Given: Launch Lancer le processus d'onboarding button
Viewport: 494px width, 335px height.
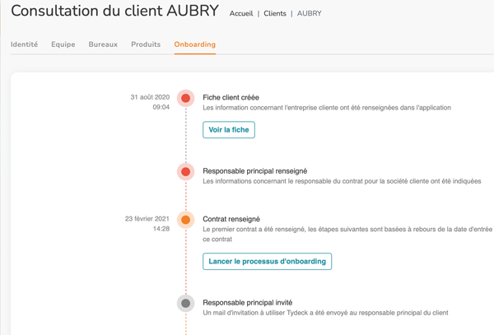Looking at the screenshot, I should click(x=268, y=262).
